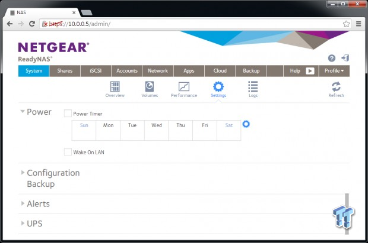Select the System tab

pyautogui.click(x=34, y=71)
